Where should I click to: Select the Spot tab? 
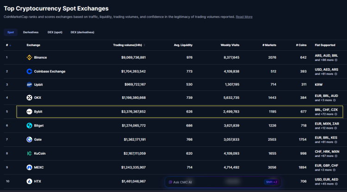11,32
